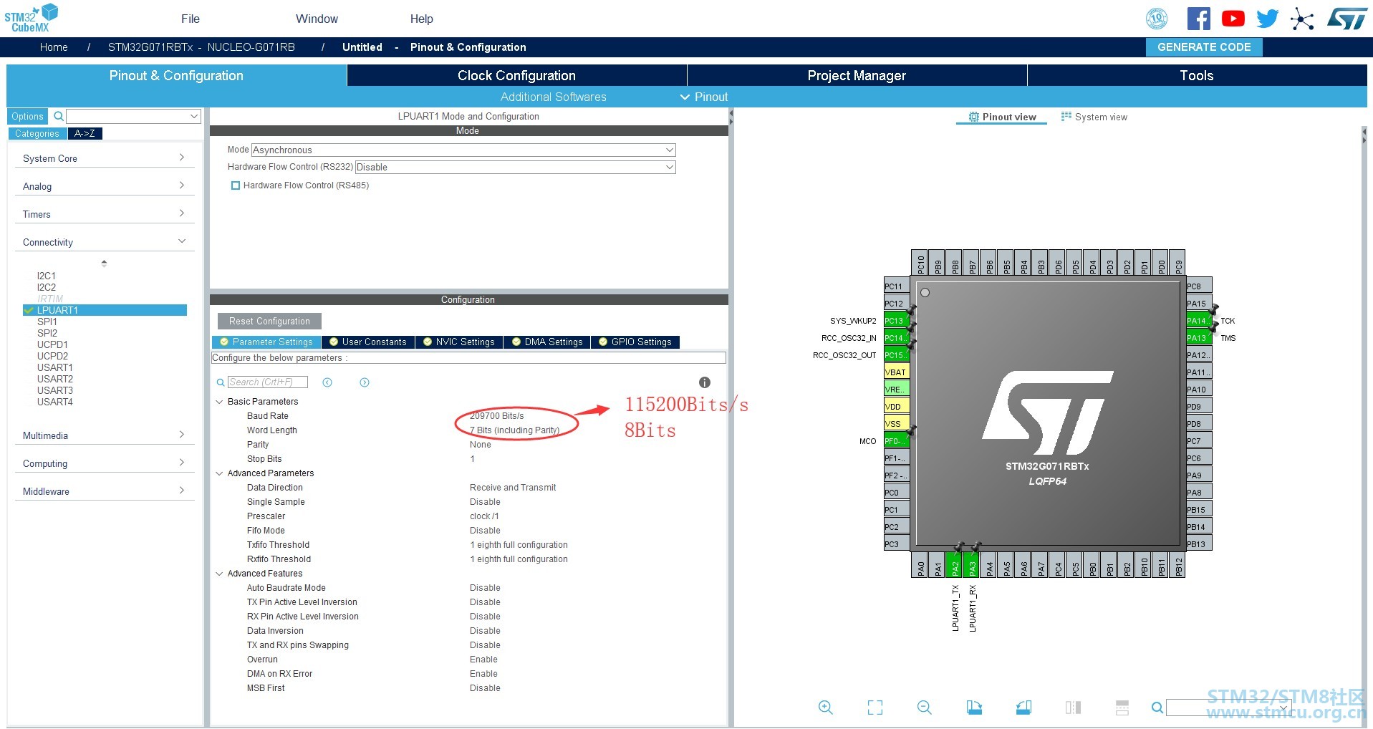Open the NVIC Settings tab
Viewport: 1373px width, 729px height.
[458, 342]
